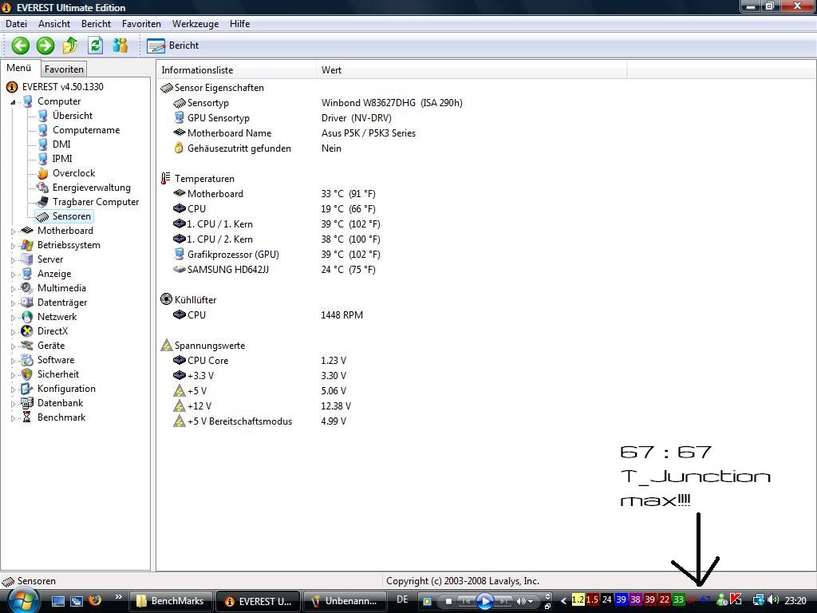The height and width of the screenshot is (613, 817).
Task: Click the Energieverwaltung icon in the tree
Action: click(43, 188)
